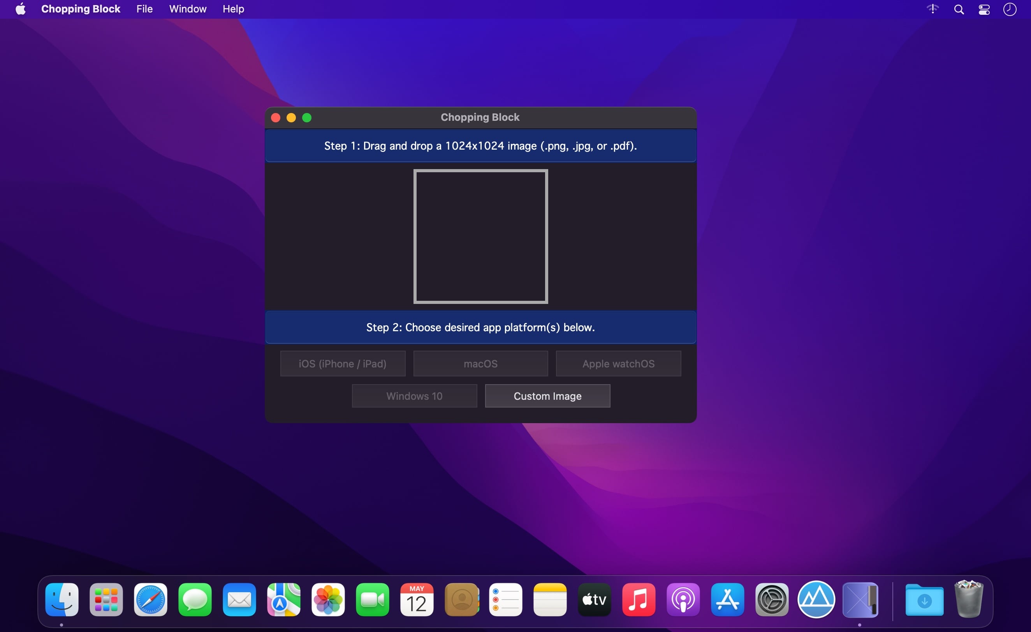The image size is (1031, 632).
Task: Click the Custom Image button
Action: coord(547,396)
